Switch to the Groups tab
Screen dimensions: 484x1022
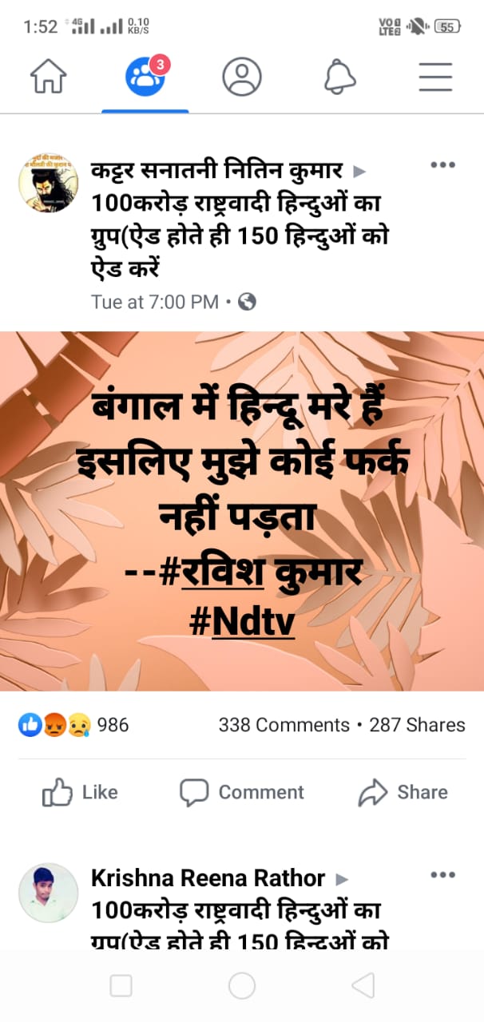tap(145, 77)
